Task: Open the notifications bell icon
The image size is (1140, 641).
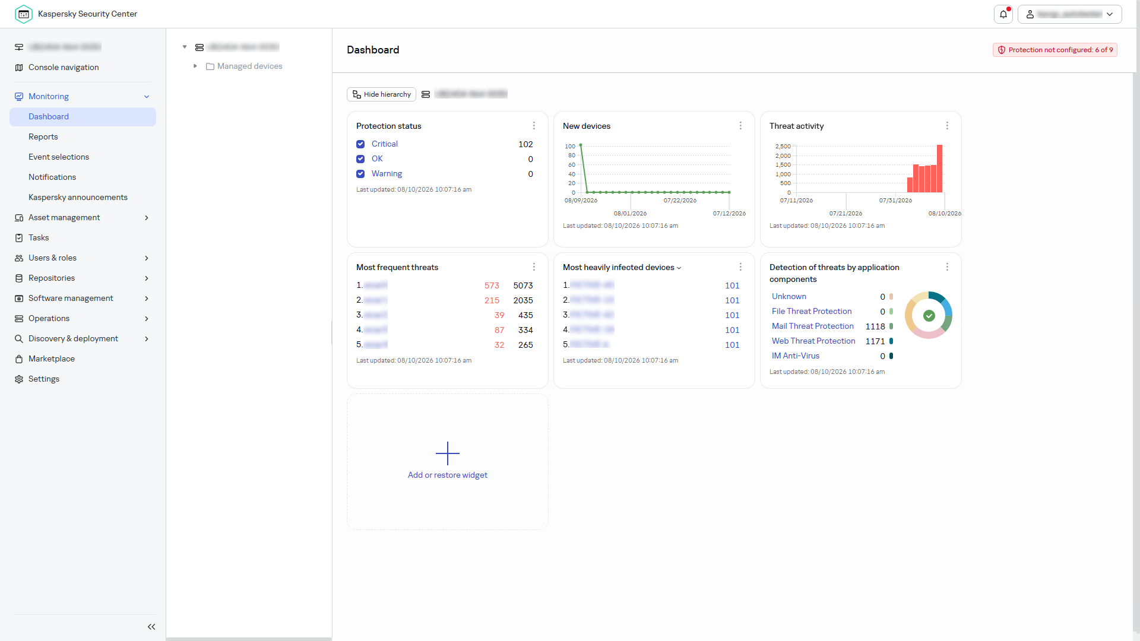Action: tap(1003, 14)
